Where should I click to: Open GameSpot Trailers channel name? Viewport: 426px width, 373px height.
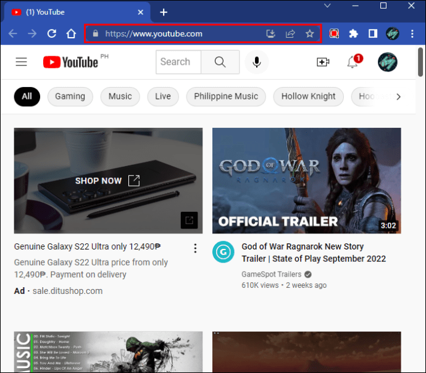click(x=271, y=274)
